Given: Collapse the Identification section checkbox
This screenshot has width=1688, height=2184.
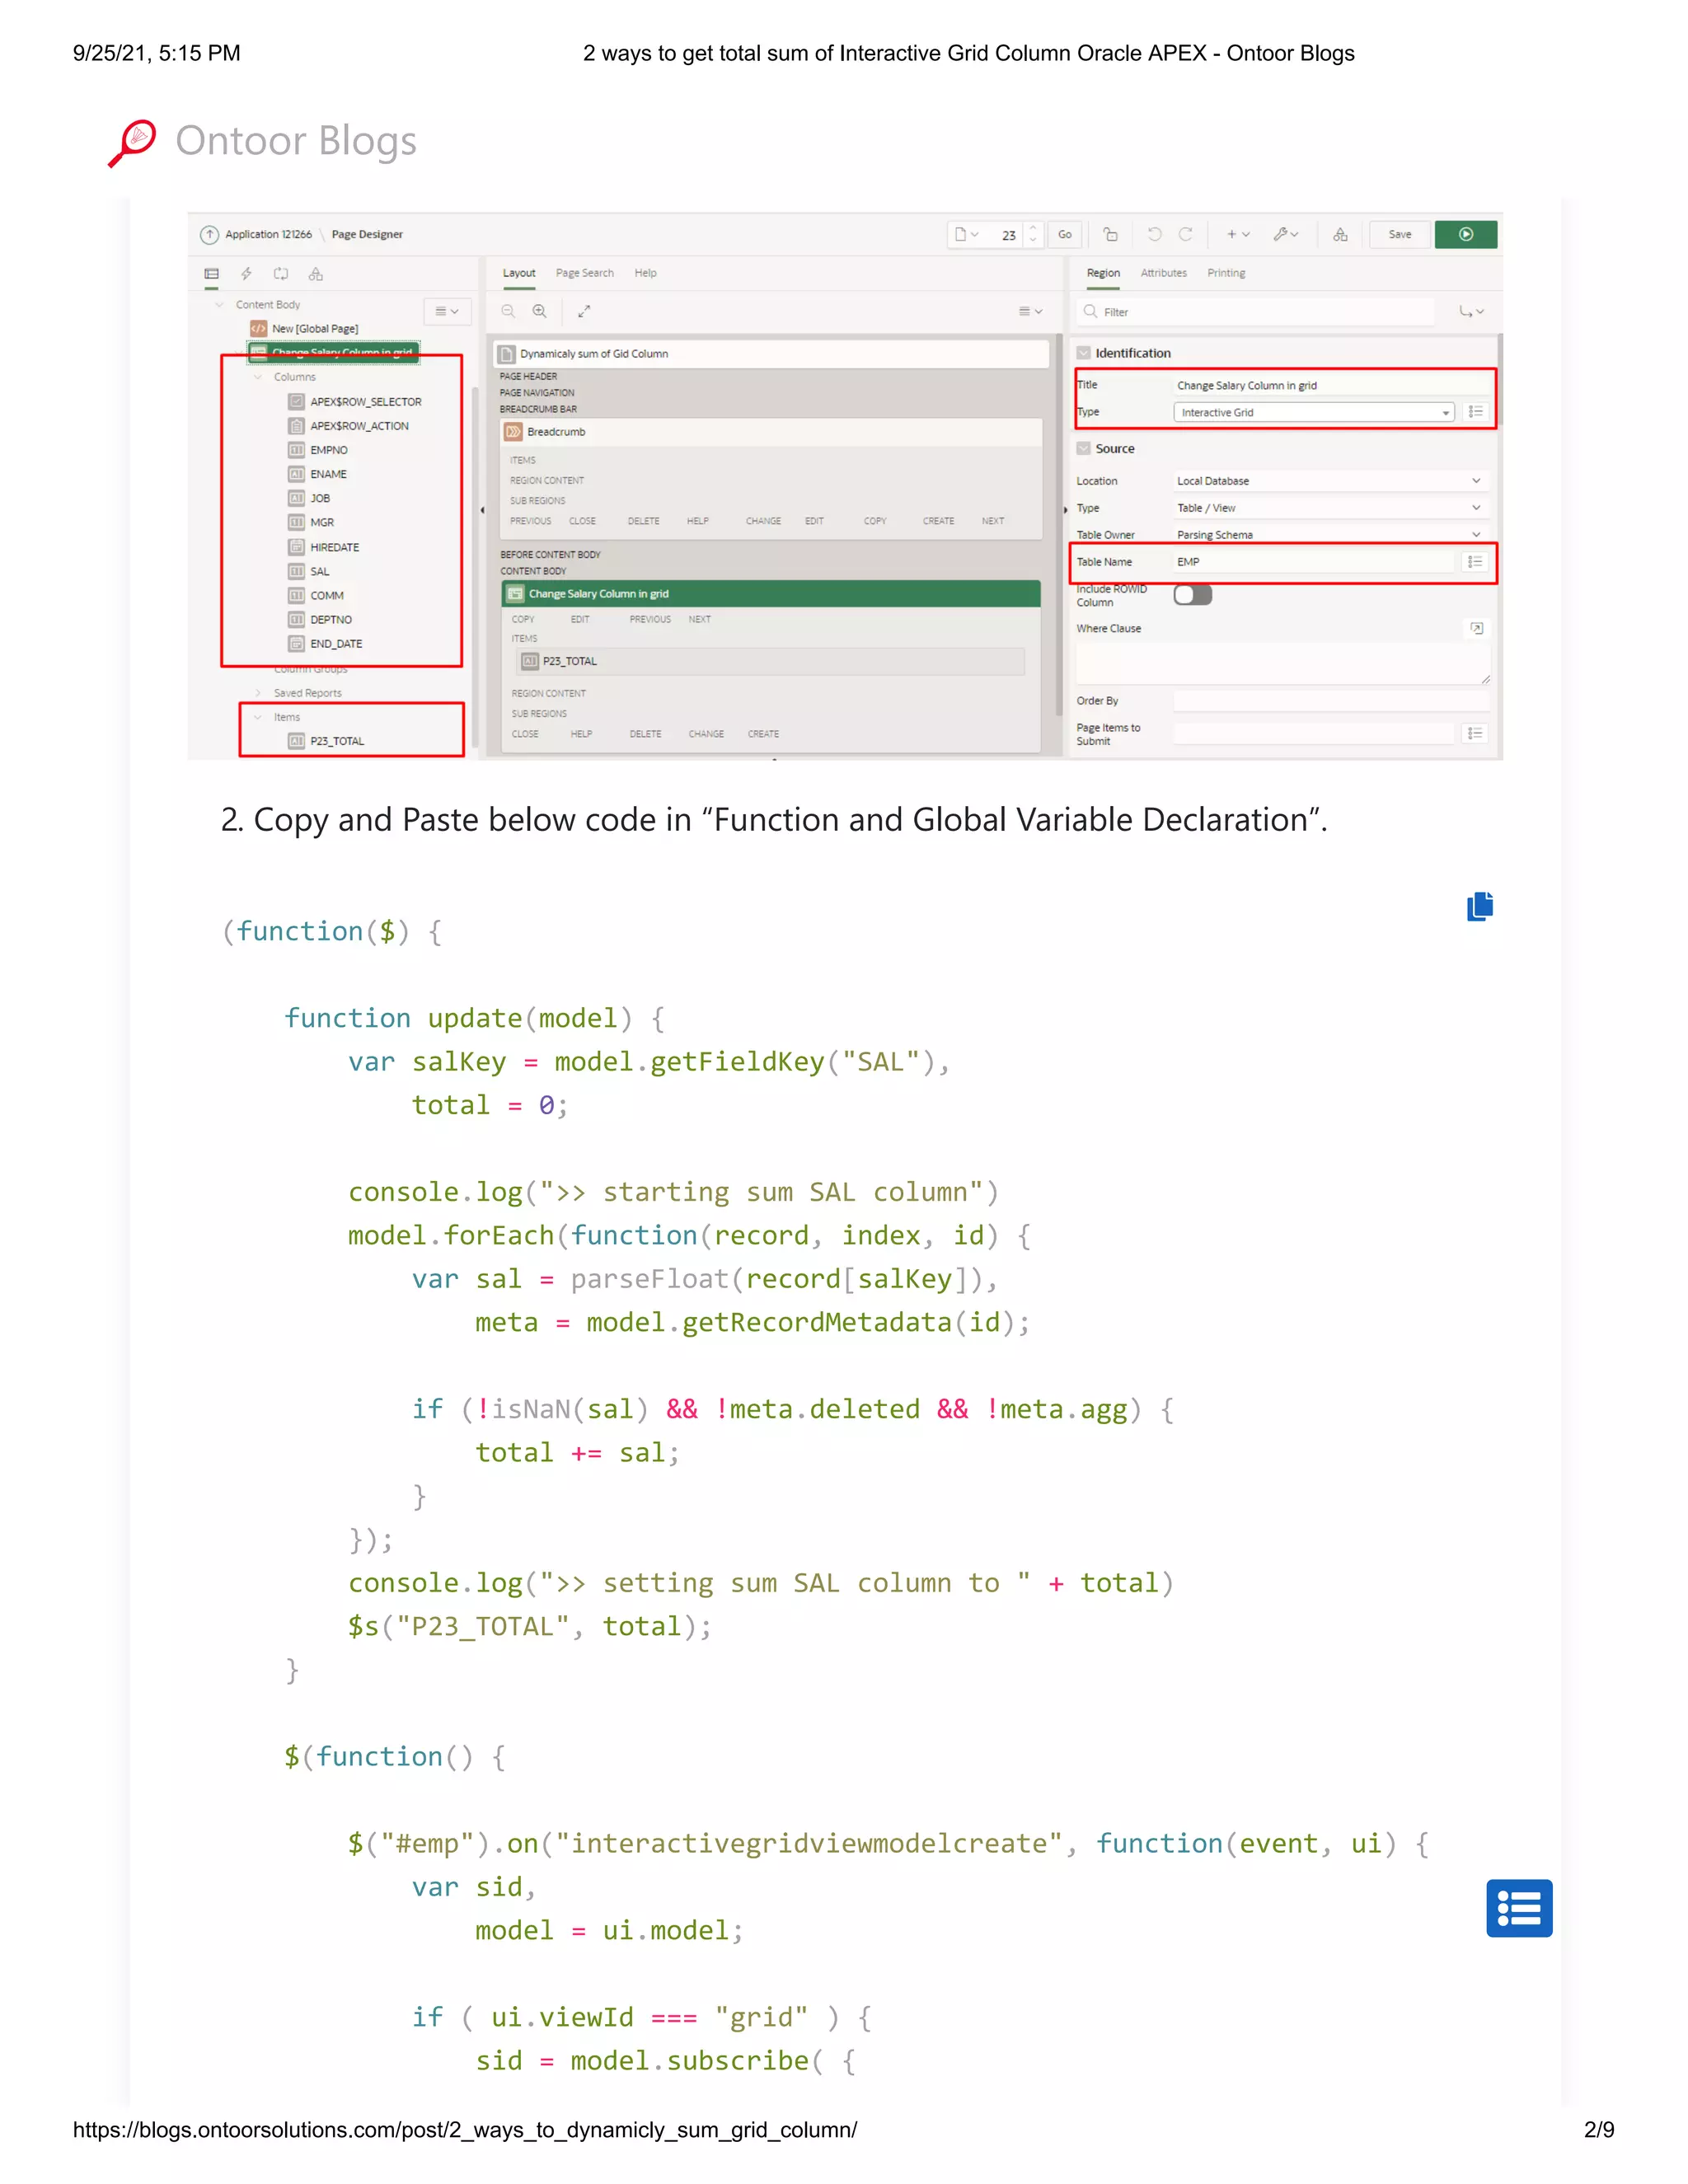Looking at the screenshot, I should click(1083, 353).
